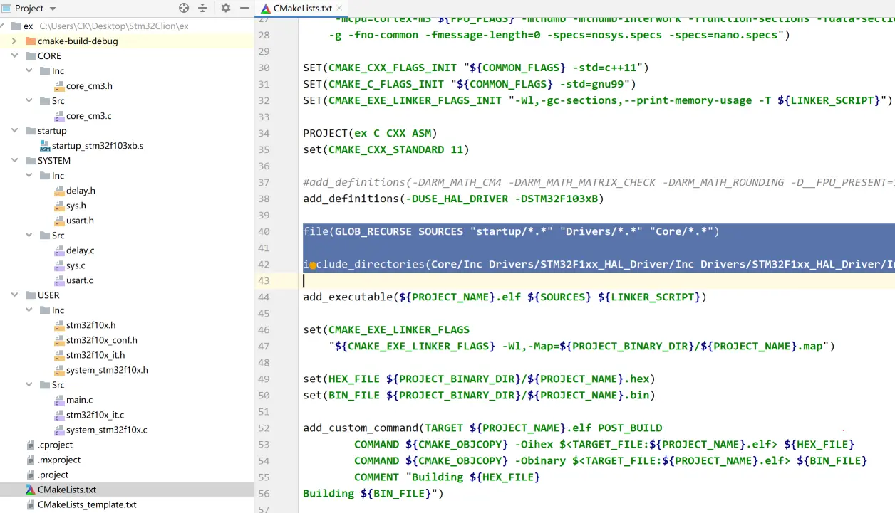Select sys.h in the tree

tap(76, 206)
